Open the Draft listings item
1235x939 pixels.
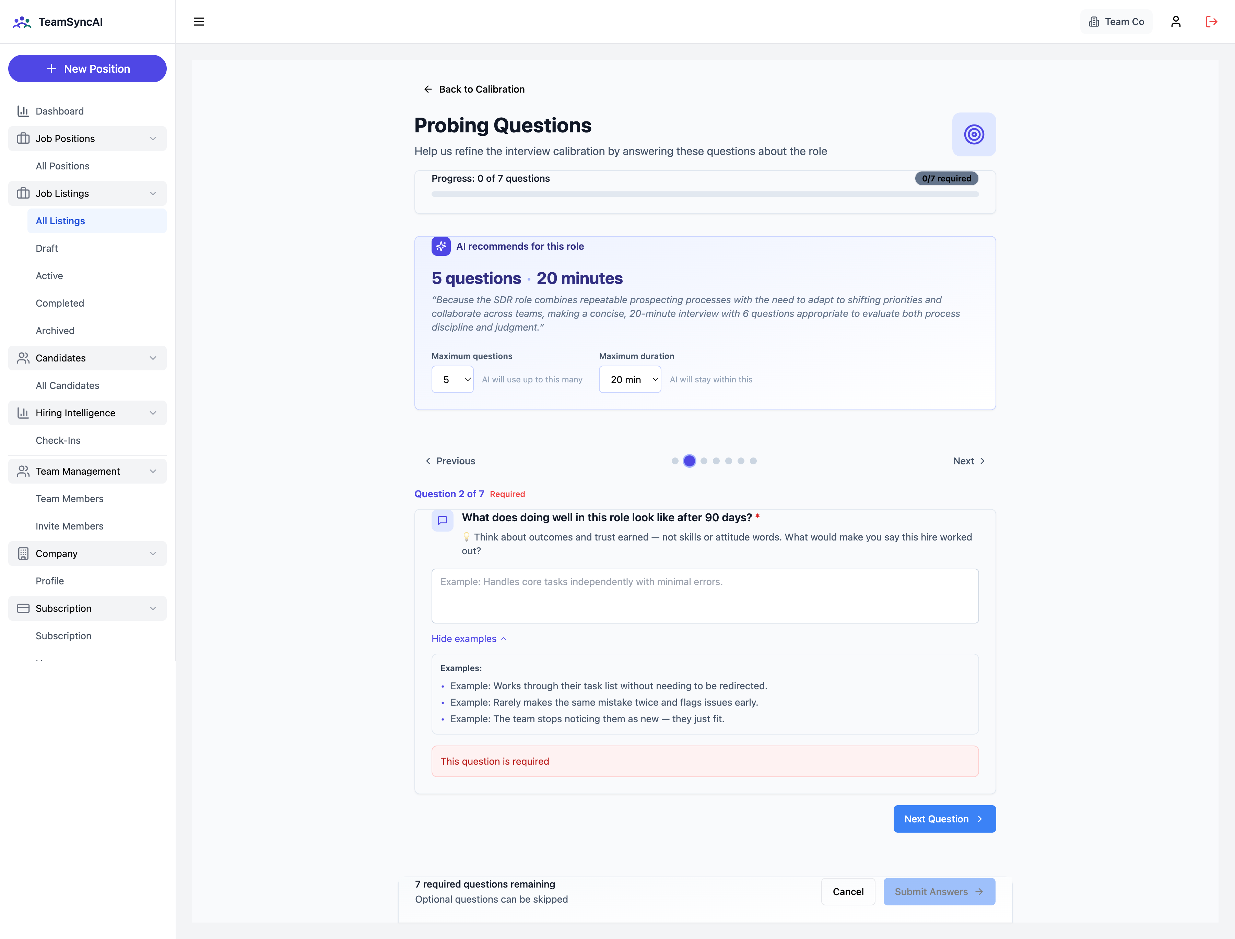coord(47,248)
